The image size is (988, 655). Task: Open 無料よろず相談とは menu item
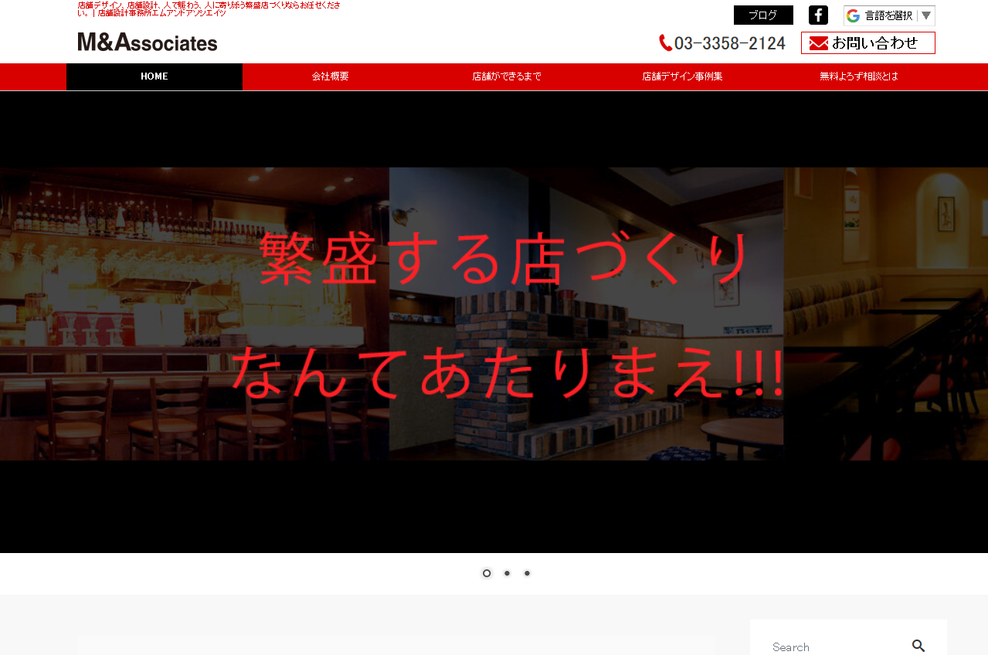(x=859, y=76)
